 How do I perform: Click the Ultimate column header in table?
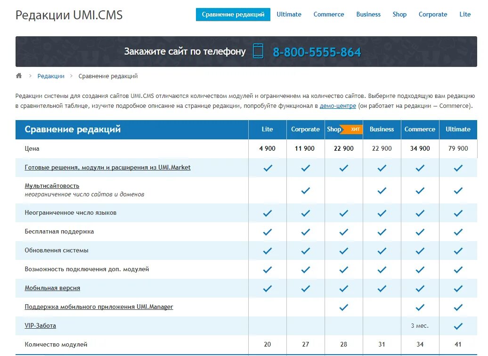click(x=458, y=129)
